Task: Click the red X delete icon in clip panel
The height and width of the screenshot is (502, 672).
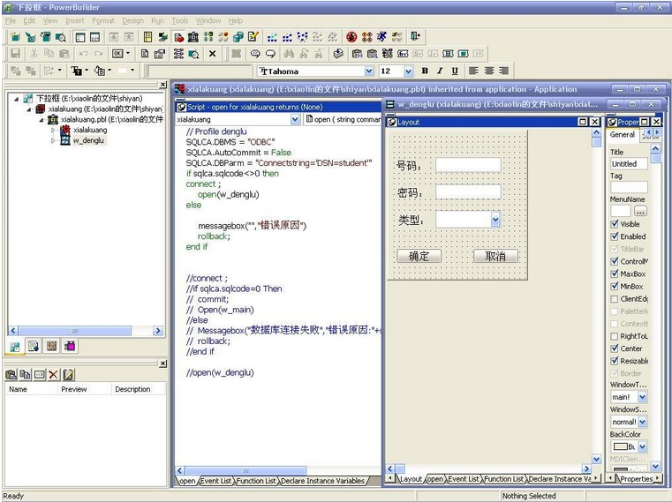Action: [53, 375]
